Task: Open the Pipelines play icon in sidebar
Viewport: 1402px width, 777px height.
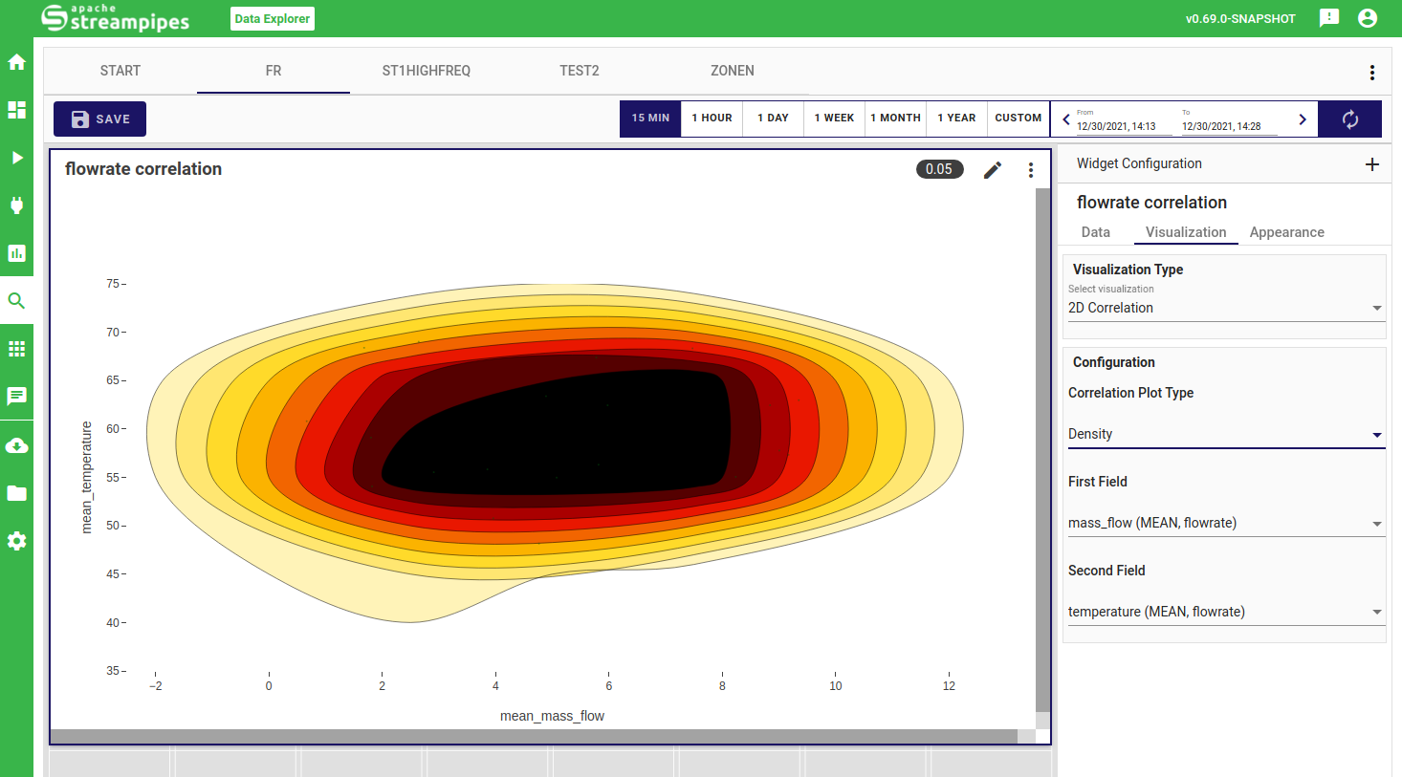Action: pyautogui.click(x=16, y=158)
